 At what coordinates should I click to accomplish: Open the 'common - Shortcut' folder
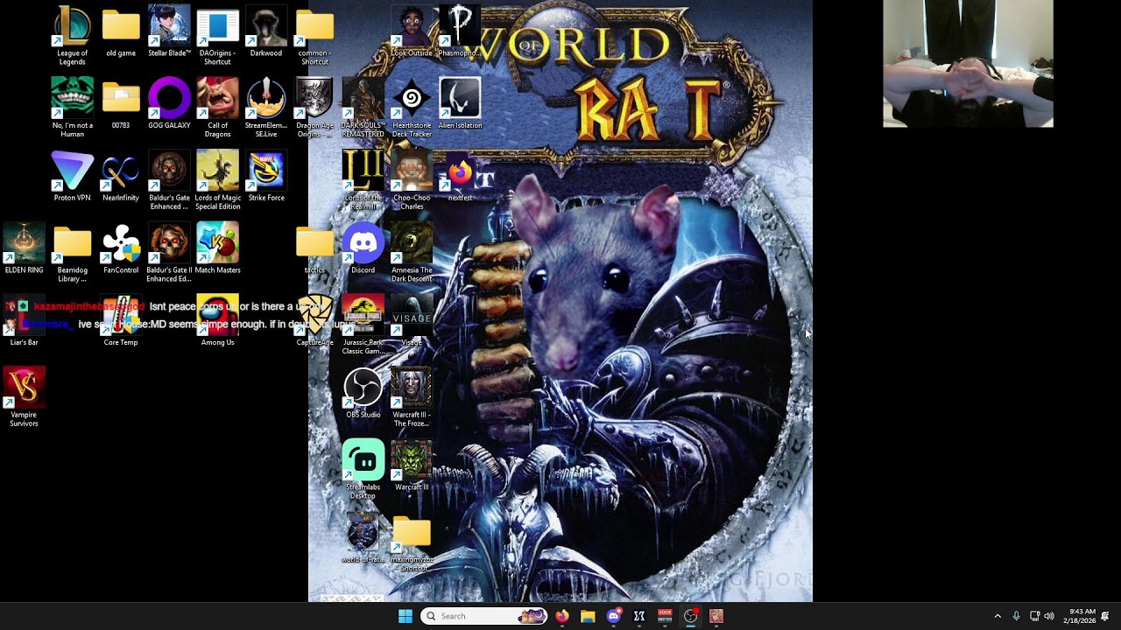[314, 36]
